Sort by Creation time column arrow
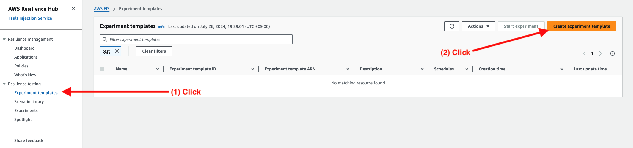The height and width of the screenshot is (148, 633). [562, 69]
